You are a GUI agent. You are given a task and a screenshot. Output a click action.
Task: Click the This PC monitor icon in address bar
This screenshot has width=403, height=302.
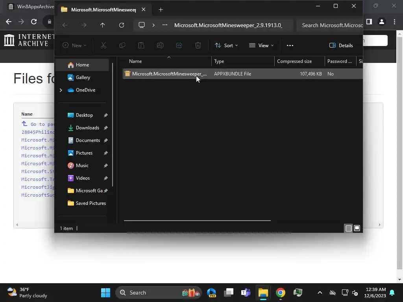[142, 25]
